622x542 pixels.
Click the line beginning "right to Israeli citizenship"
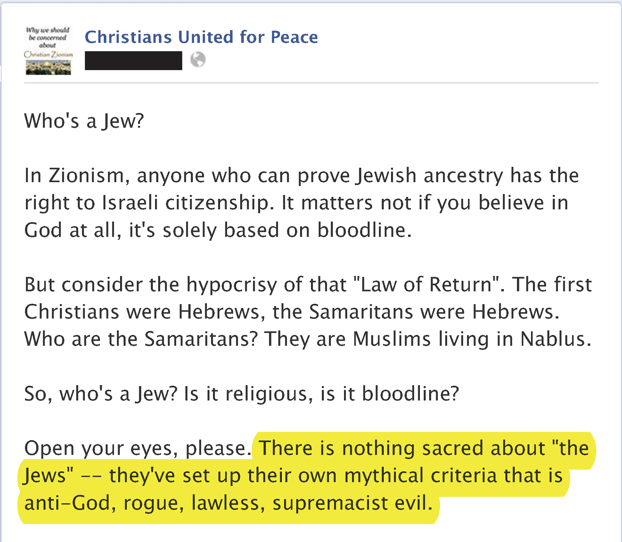pyautogui.click(x=296, y=203)
